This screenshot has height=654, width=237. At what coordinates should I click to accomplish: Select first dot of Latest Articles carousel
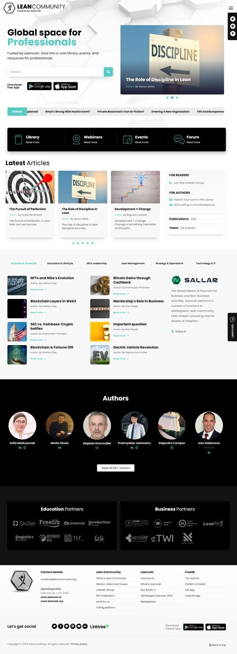[x=73, y=243]
